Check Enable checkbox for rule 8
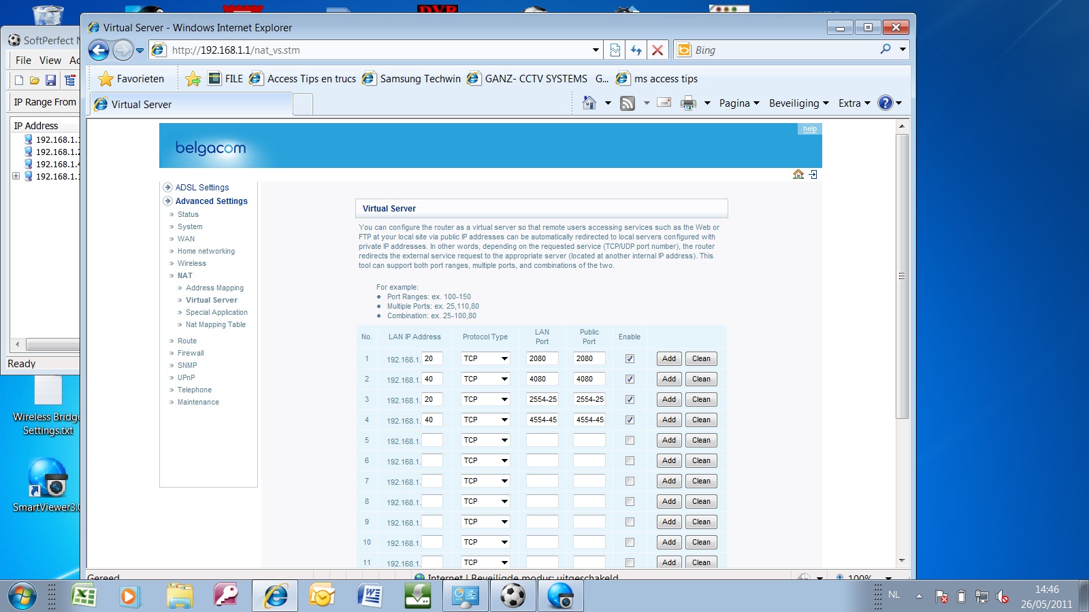Screen dimensions: 1089x612 click(630, 501)
